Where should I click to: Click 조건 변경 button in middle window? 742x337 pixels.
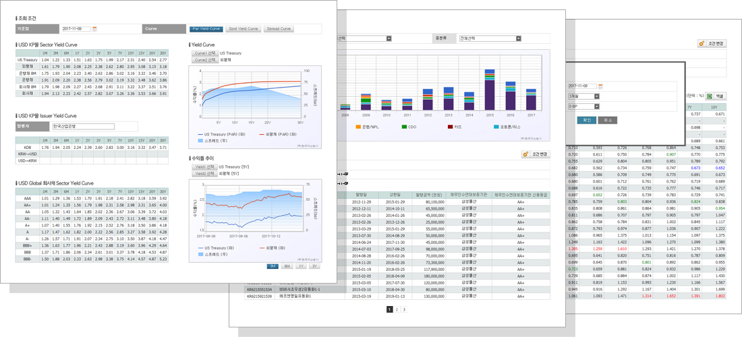point(536,154)
